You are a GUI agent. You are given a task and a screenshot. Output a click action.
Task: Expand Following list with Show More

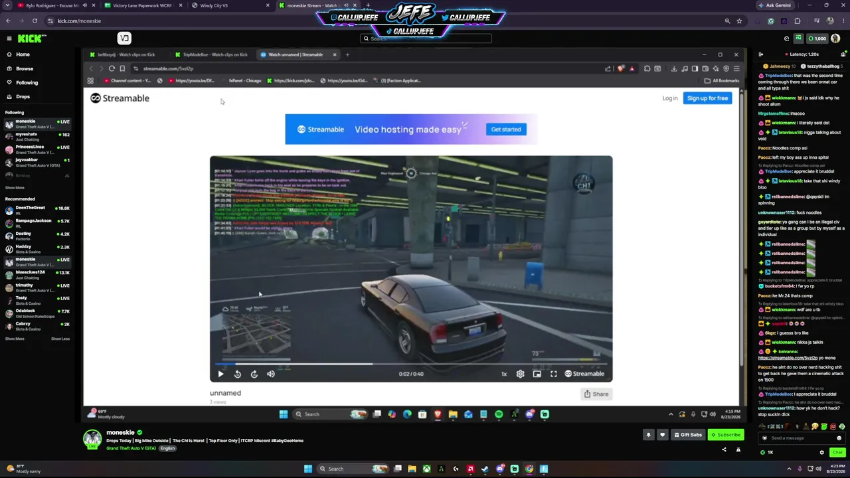15,188
